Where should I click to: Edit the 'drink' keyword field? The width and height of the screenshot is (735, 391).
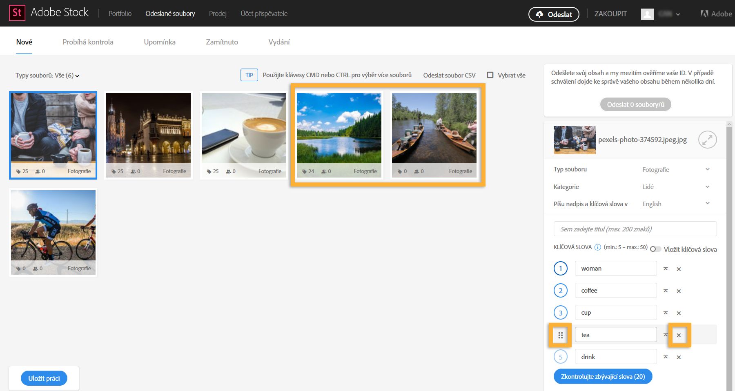click(616, 357)
